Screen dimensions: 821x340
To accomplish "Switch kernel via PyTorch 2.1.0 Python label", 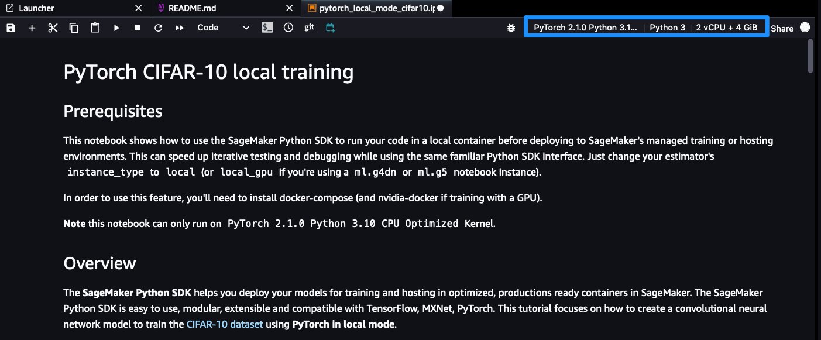I will 585,28.
